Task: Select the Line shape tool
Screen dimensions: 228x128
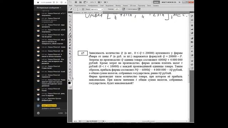Action: [70, 66]
